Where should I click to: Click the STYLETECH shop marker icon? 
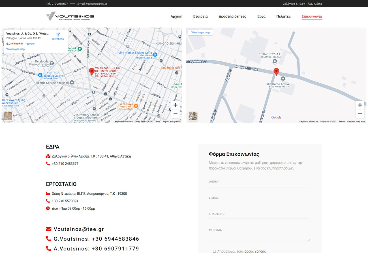pos(40,75)
